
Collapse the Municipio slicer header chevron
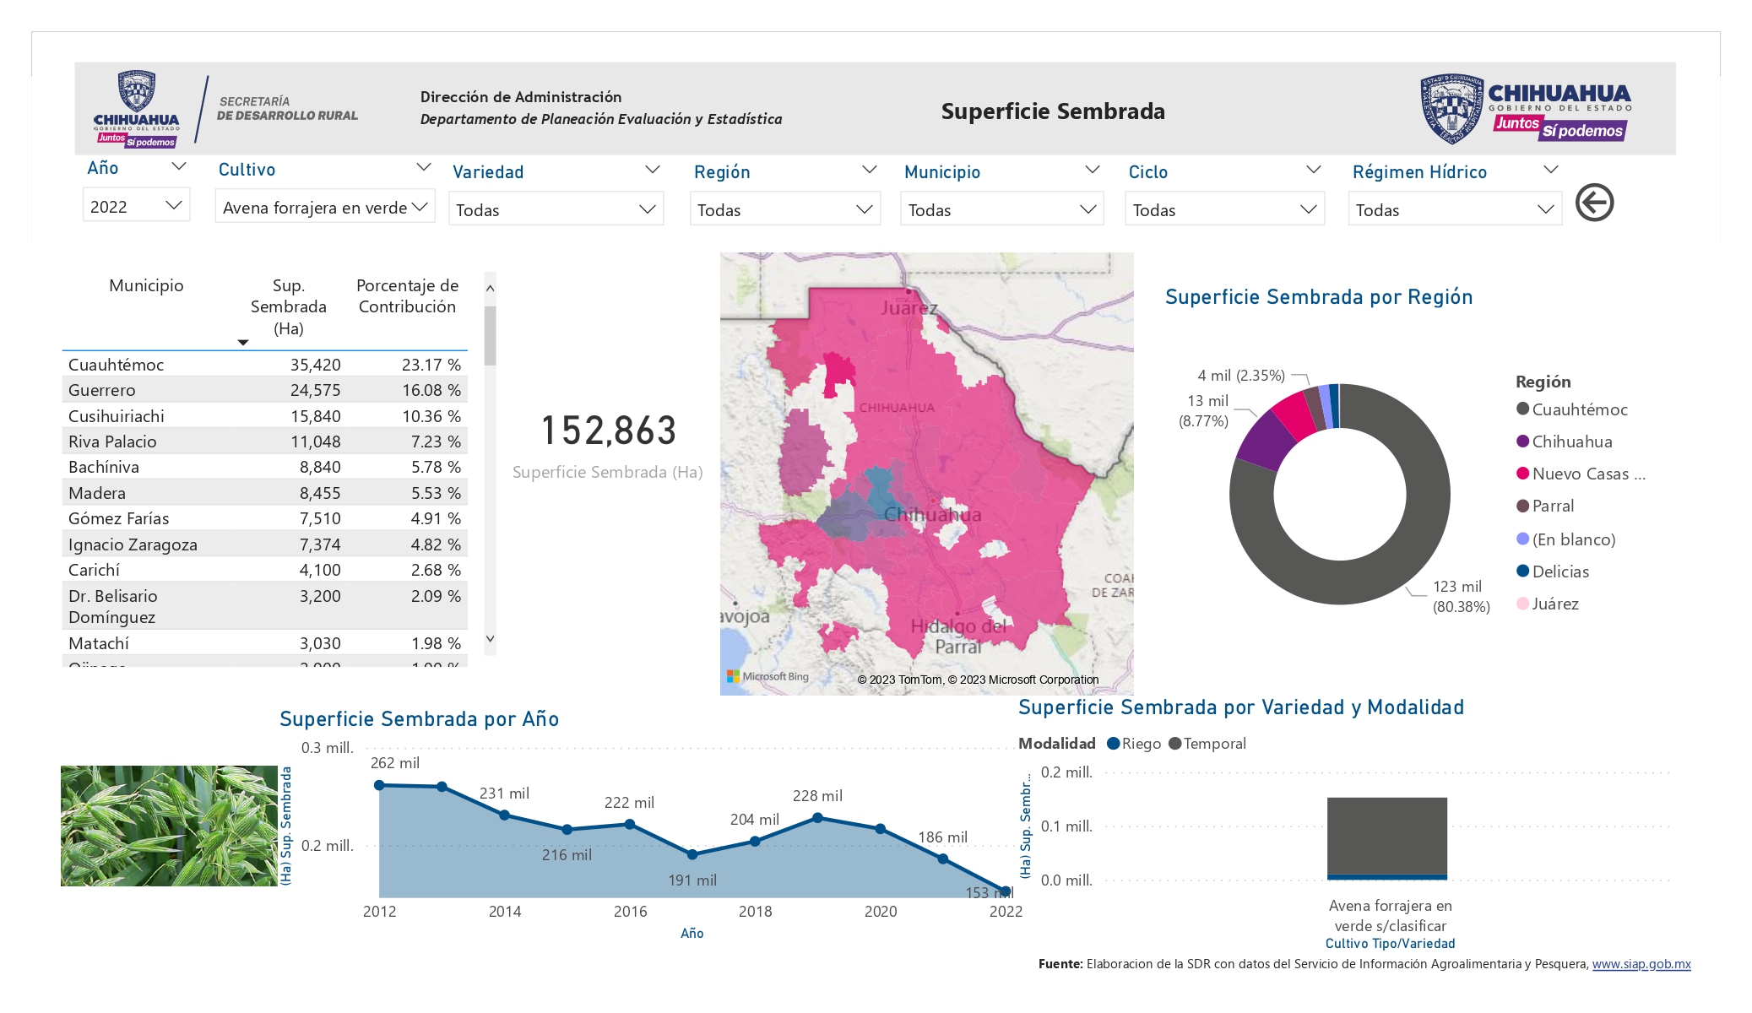point(1092,170)
